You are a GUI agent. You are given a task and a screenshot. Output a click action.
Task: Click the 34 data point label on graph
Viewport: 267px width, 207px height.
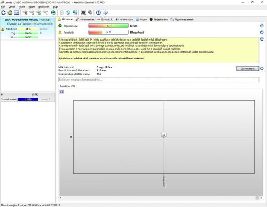164,135
